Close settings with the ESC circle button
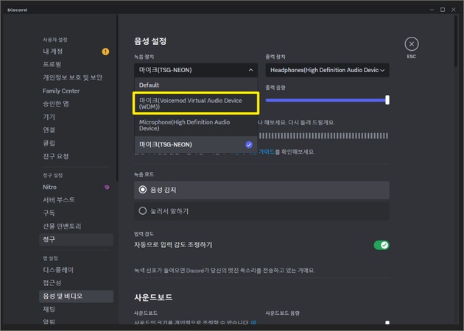464x331 pixels. coord(411,44)
